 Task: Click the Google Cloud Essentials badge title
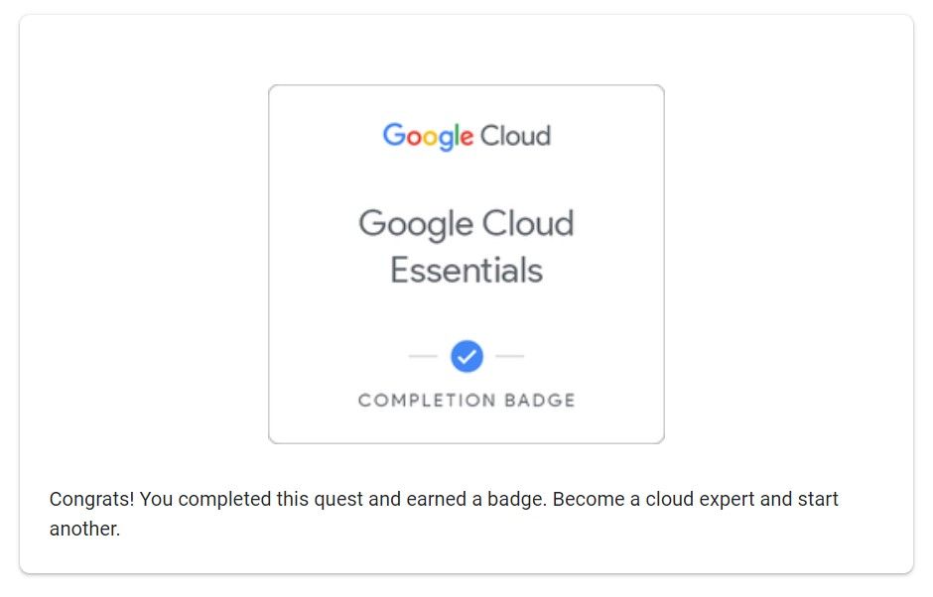coord(466,247)
